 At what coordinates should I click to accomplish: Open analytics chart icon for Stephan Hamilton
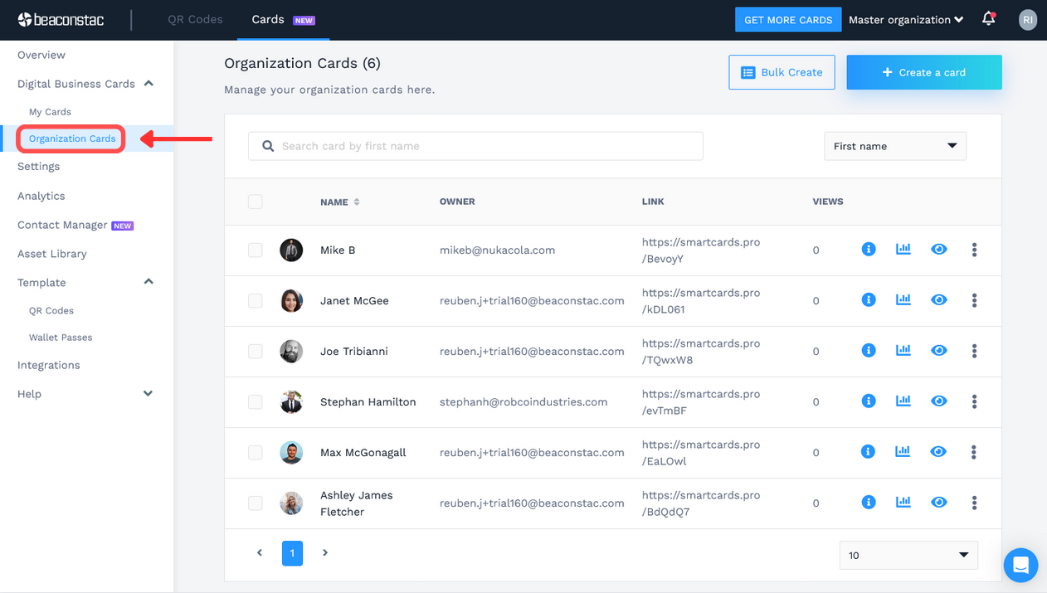[903, 401]
